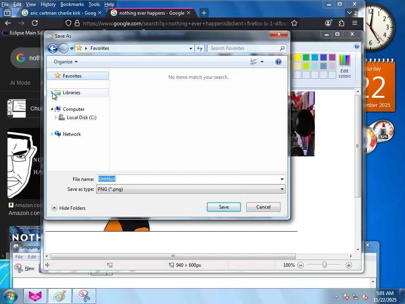
Task: Open Firefox History menu
Action: [48, 4]
